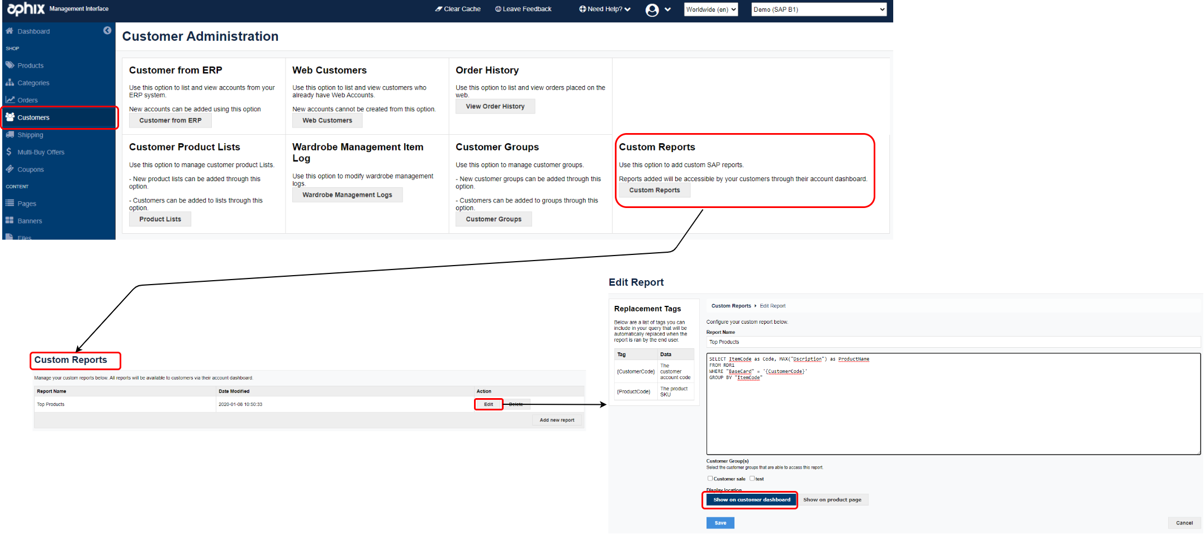This screenshot has width=1204, height=534.
Task: Click the View Order History button
Action: [495, 106]
